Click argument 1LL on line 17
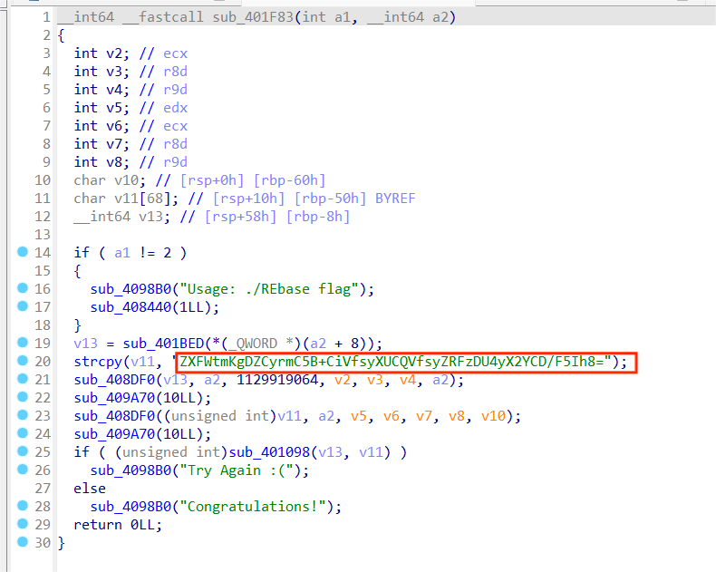Screen dimensions: 716x572 point(191,307)
